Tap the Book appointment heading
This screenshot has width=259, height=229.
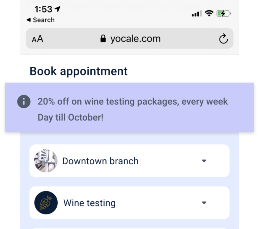pyautogui.click(x=79, y=71)
